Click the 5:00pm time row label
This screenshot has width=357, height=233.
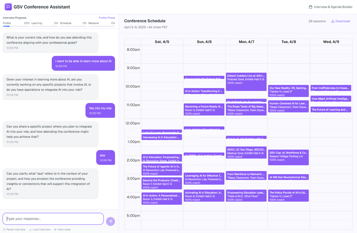point(134,216)
